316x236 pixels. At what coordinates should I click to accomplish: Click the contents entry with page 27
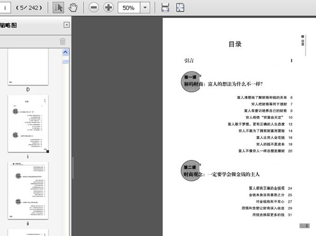coord(274,202)
